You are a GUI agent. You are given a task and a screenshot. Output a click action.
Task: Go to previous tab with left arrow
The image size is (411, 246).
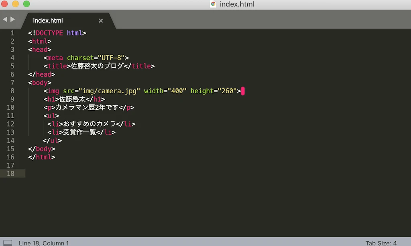click(x=5, y=19)
